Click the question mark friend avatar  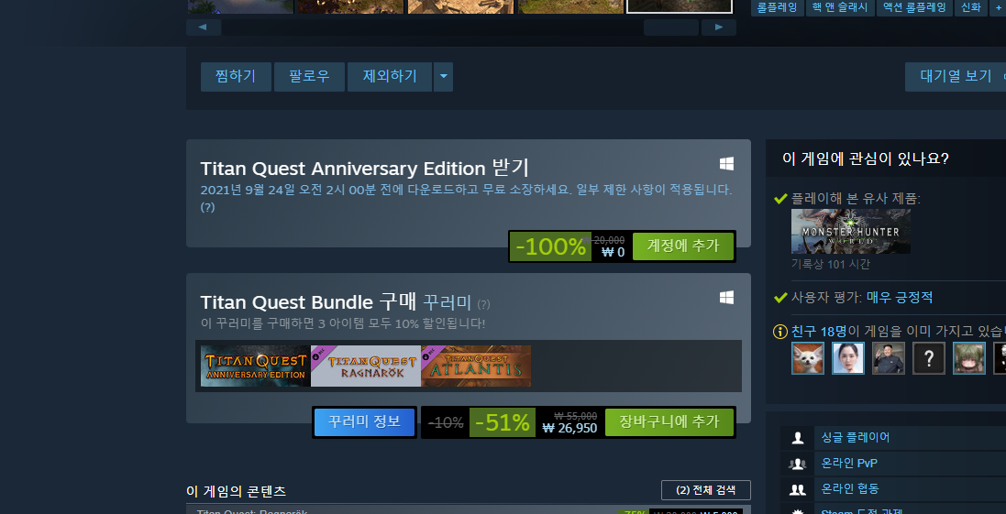929,357
